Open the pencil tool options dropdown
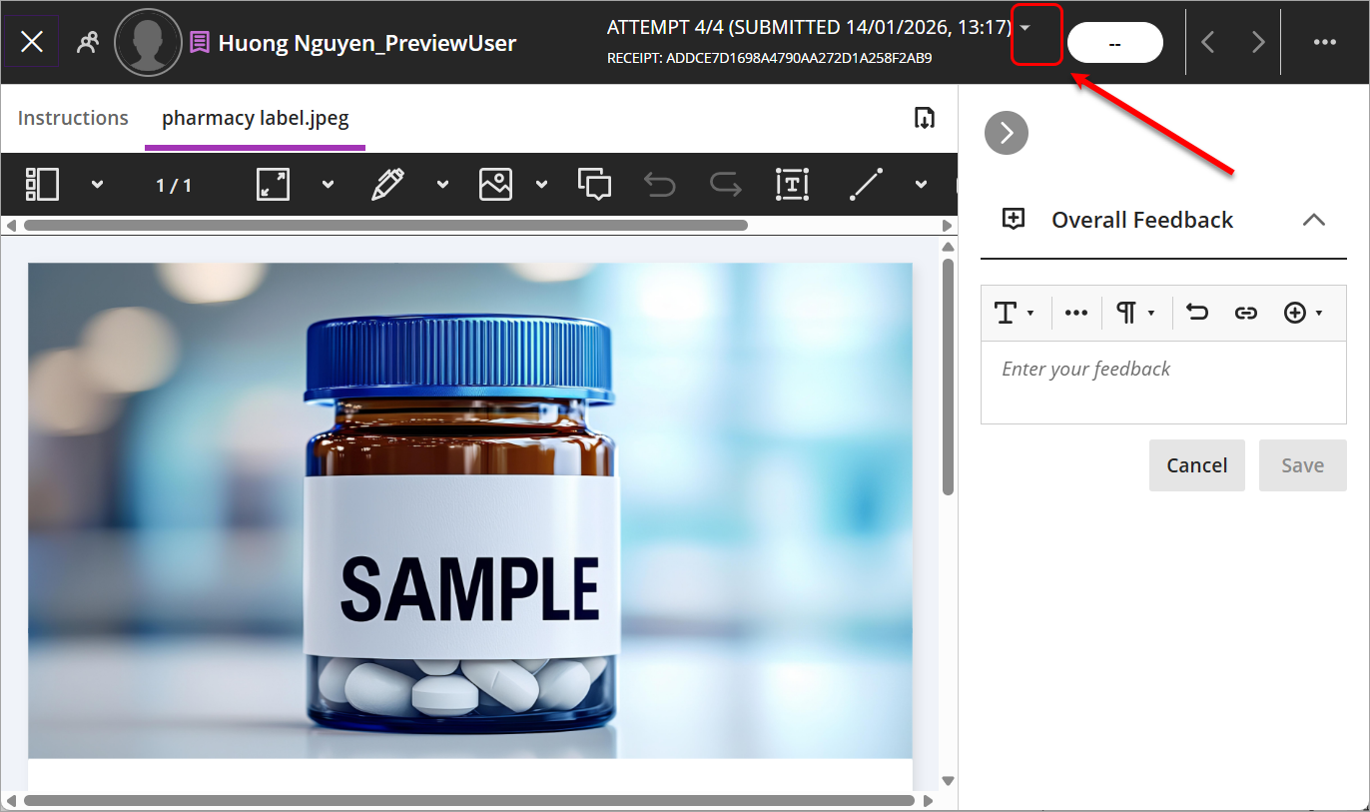 [x=442, y=185]
